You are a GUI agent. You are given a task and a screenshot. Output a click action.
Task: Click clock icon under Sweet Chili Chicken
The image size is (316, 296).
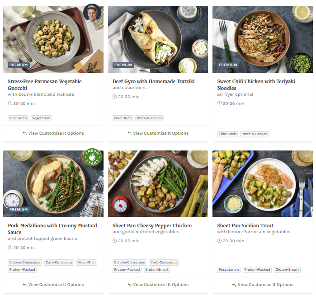pyautogui.click(x=220, y=103)
